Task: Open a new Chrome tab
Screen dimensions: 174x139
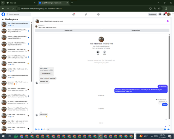Action: (72, 3)
